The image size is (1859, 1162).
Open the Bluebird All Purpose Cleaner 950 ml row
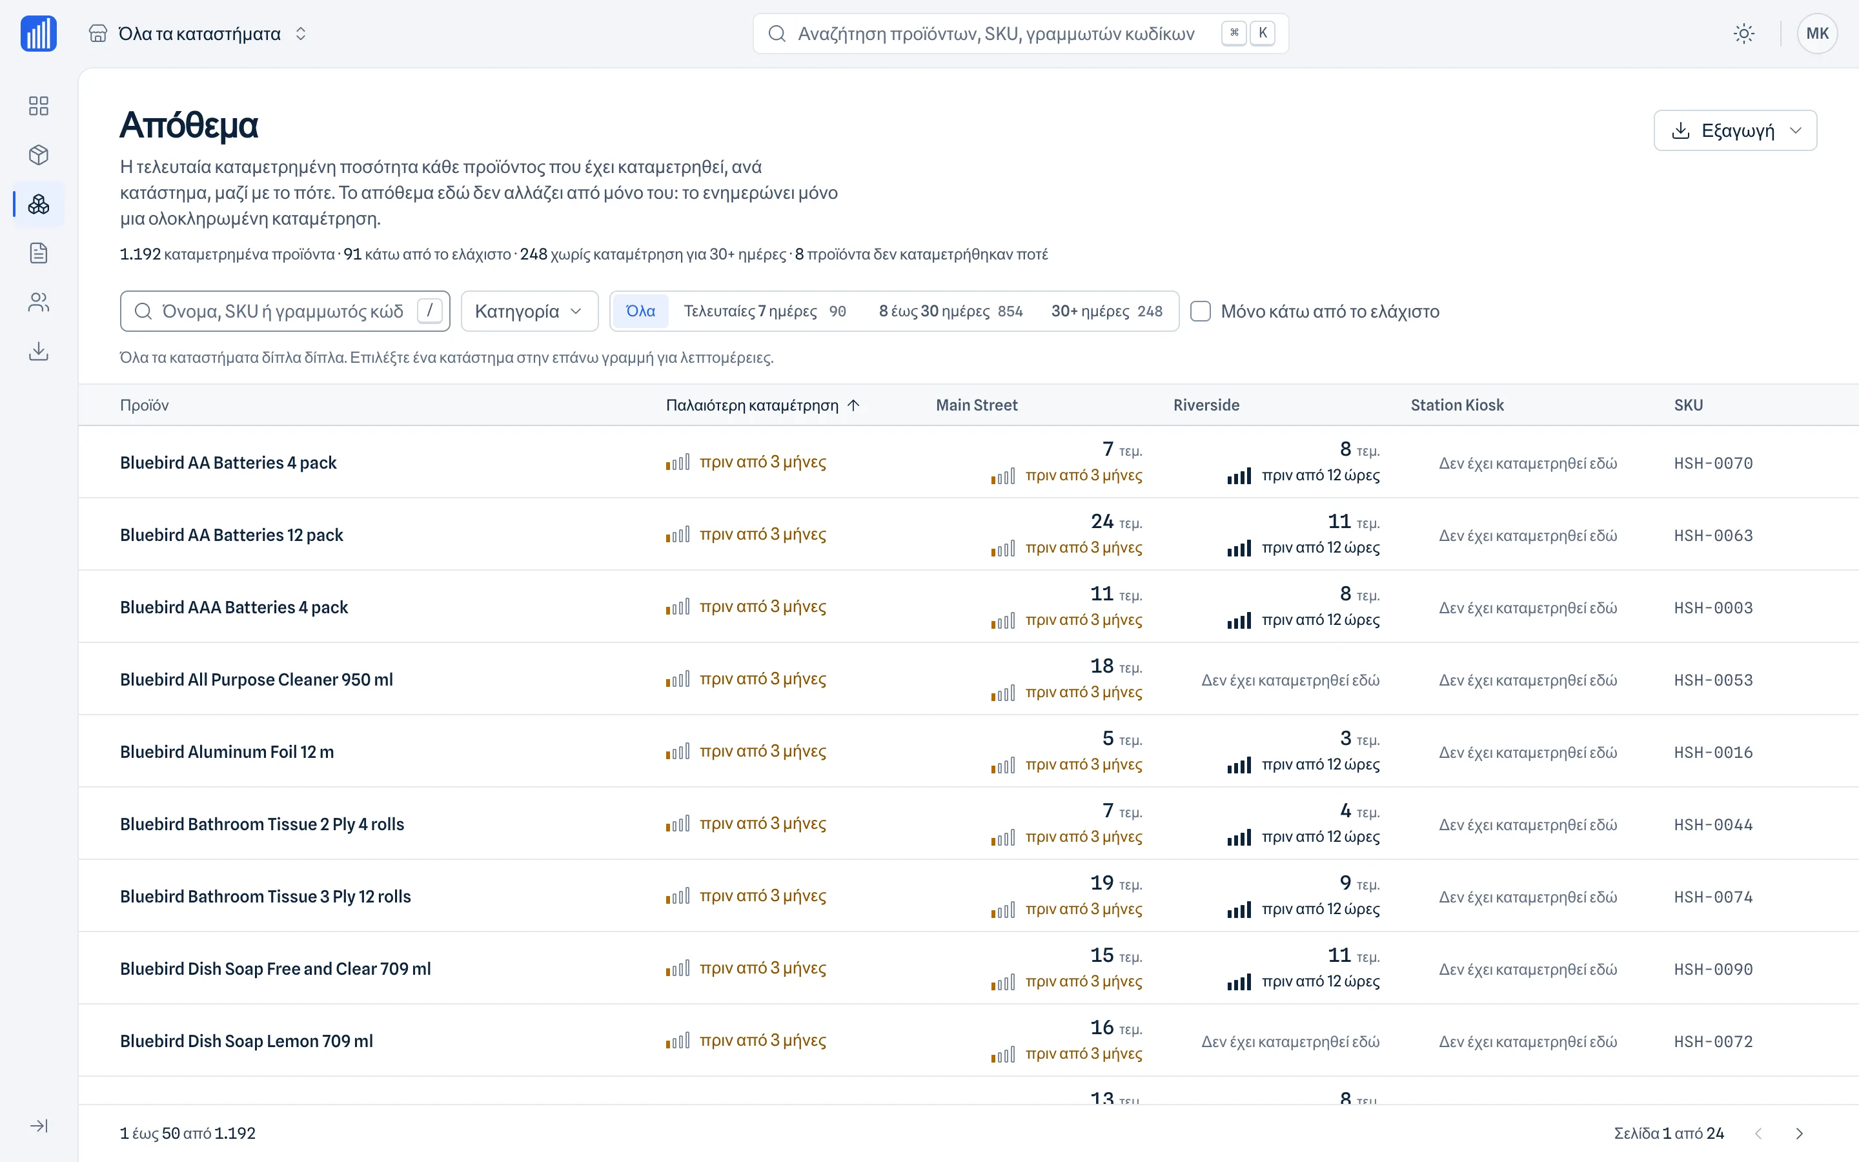click(x=968, y=679)
